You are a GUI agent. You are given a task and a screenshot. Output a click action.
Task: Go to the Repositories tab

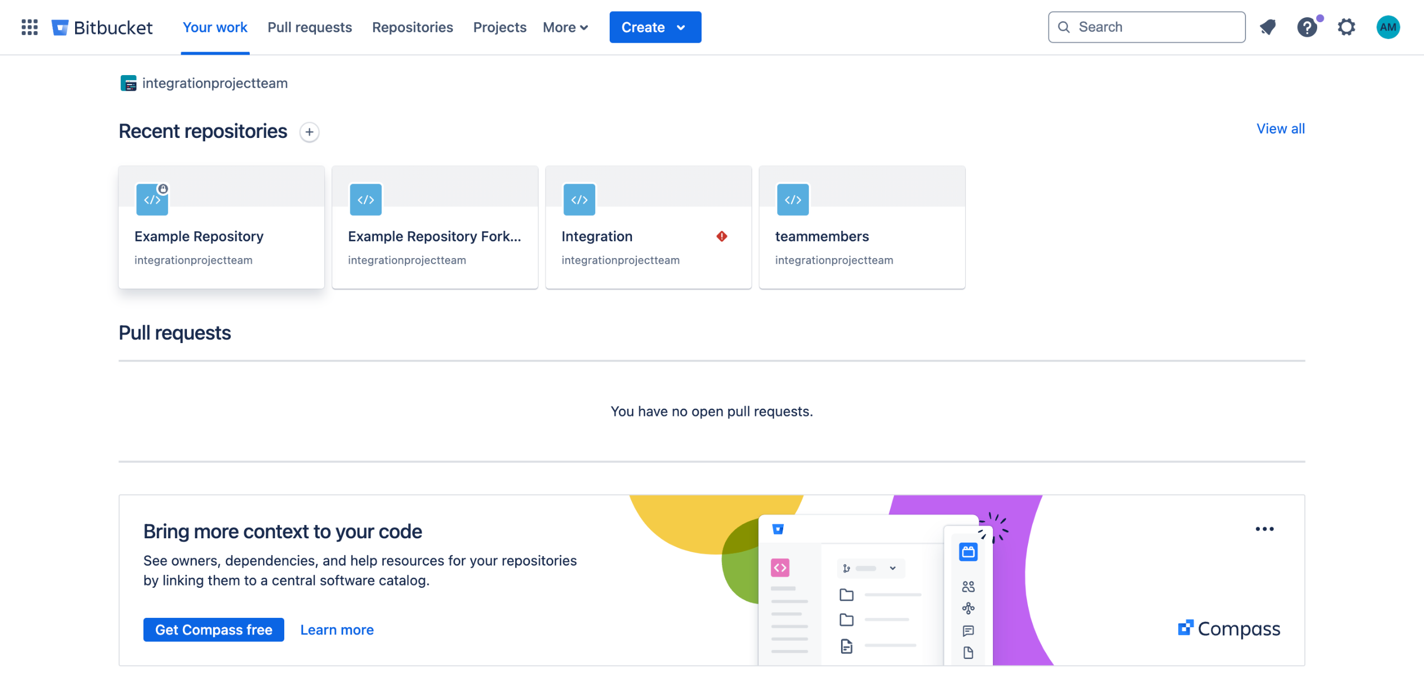(x=412, y=27)
